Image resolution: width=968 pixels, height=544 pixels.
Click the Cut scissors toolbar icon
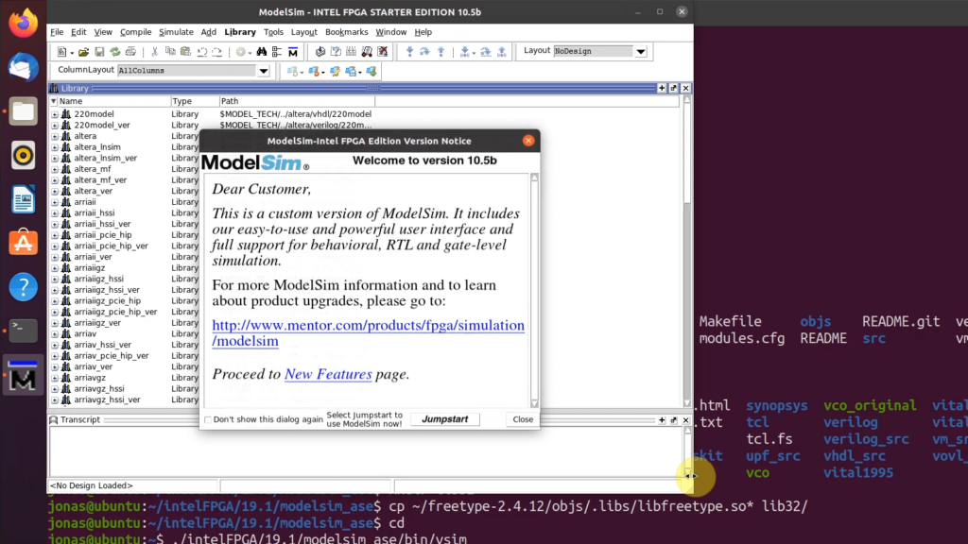(x=153, y=52)
